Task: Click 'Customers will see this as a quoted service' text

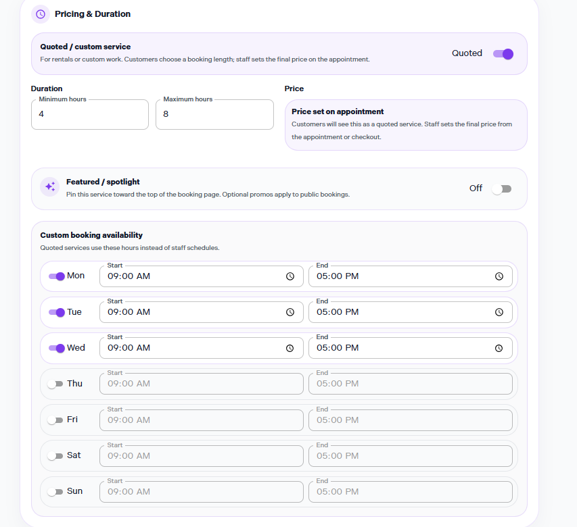Action: pyautogui.click(x=402, y=130)
